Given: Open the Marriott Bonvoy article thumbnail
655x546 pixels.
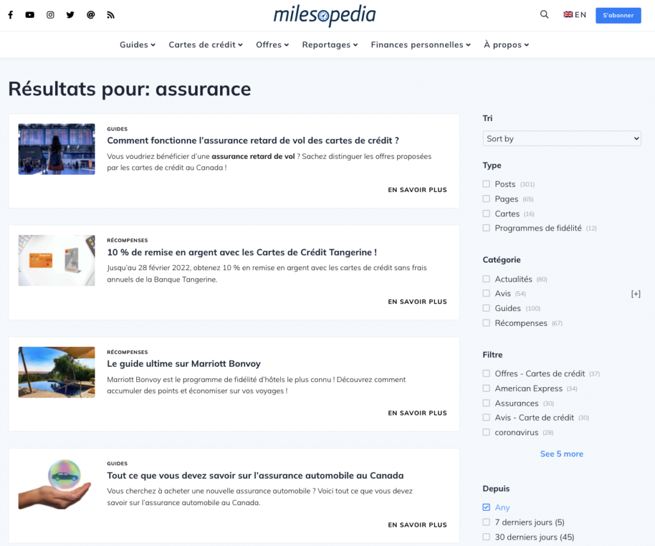Looking at the screenshot, I should pos(56,372).
